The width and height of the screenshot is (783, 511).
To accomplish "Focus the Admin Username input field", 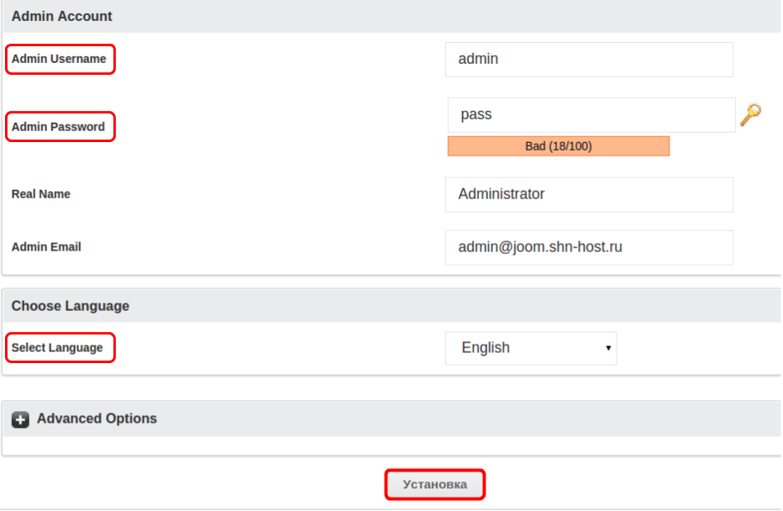I will pyautogui.click(x=589, y=60).
